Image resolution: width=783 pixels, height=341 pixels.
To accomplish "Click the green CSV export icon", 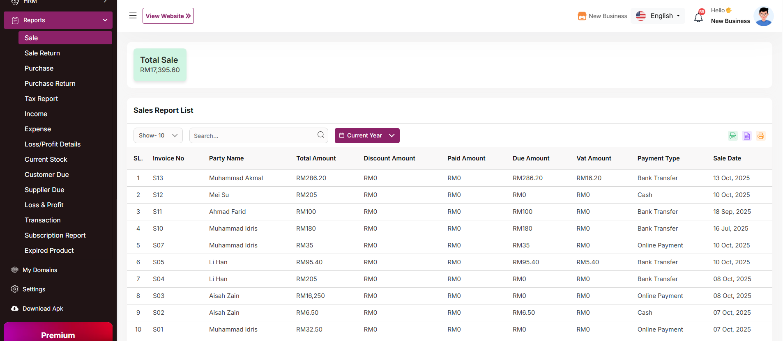I will pos(732,136).
